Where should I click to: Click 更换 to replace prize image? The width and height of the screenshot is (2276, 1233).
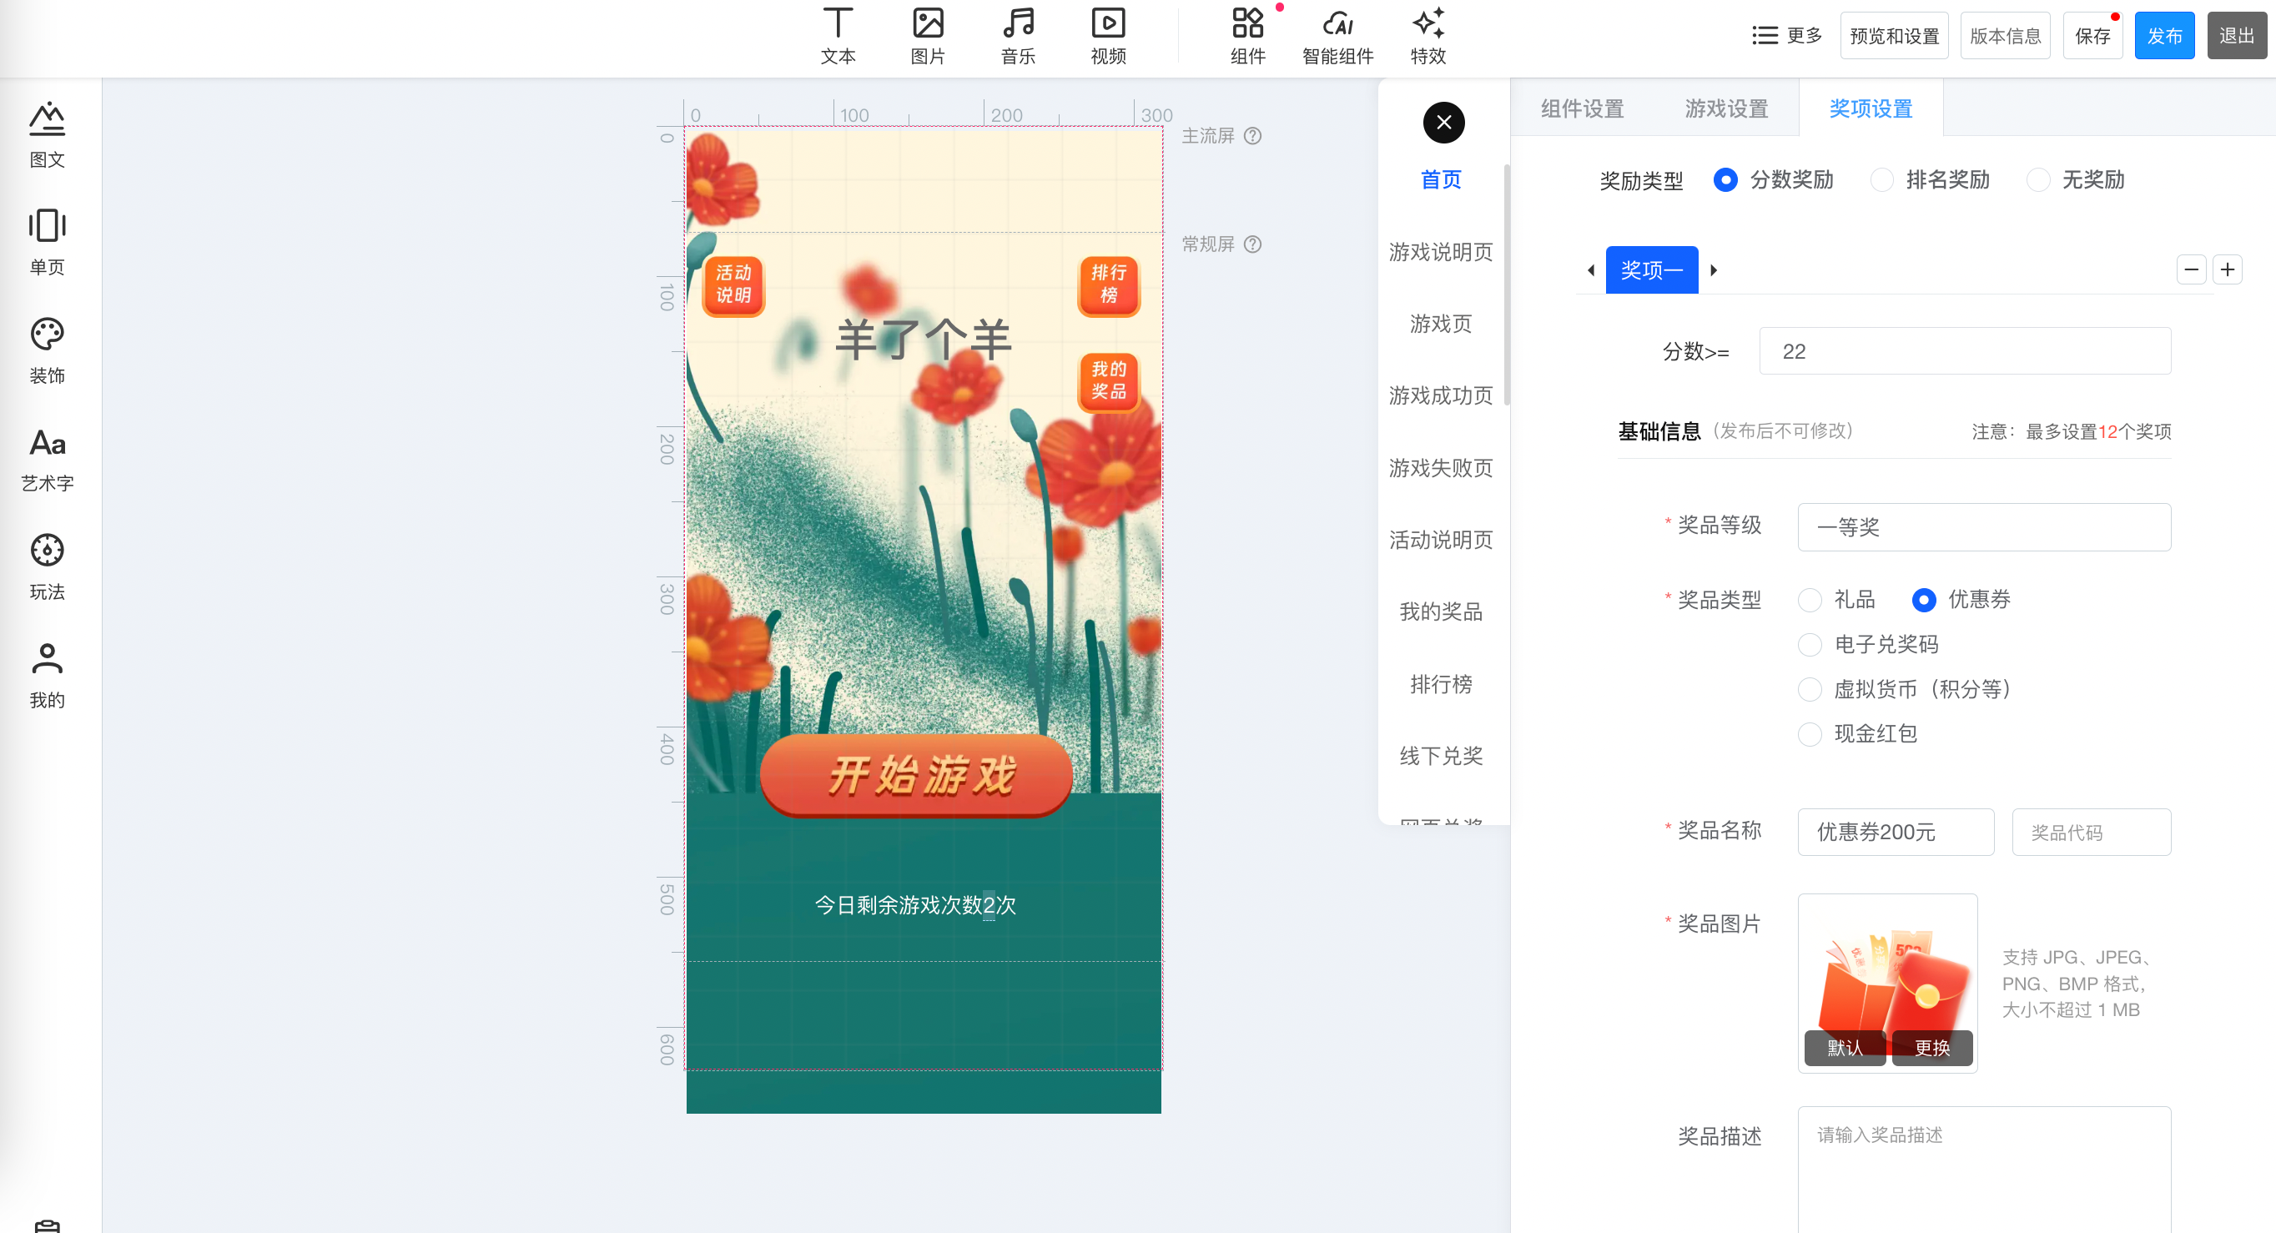click(x=1931, y=1048)
